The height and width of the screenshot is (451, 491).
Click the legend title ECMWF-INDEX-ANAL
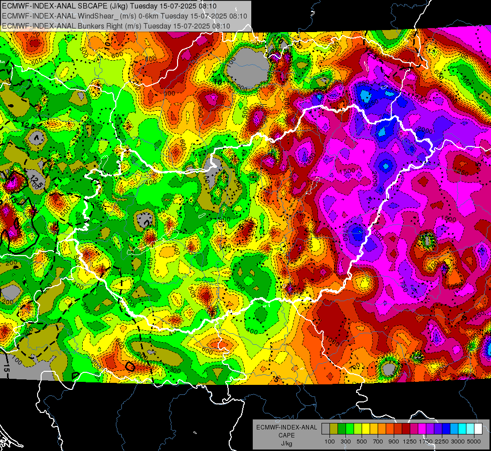click(286, 427)
